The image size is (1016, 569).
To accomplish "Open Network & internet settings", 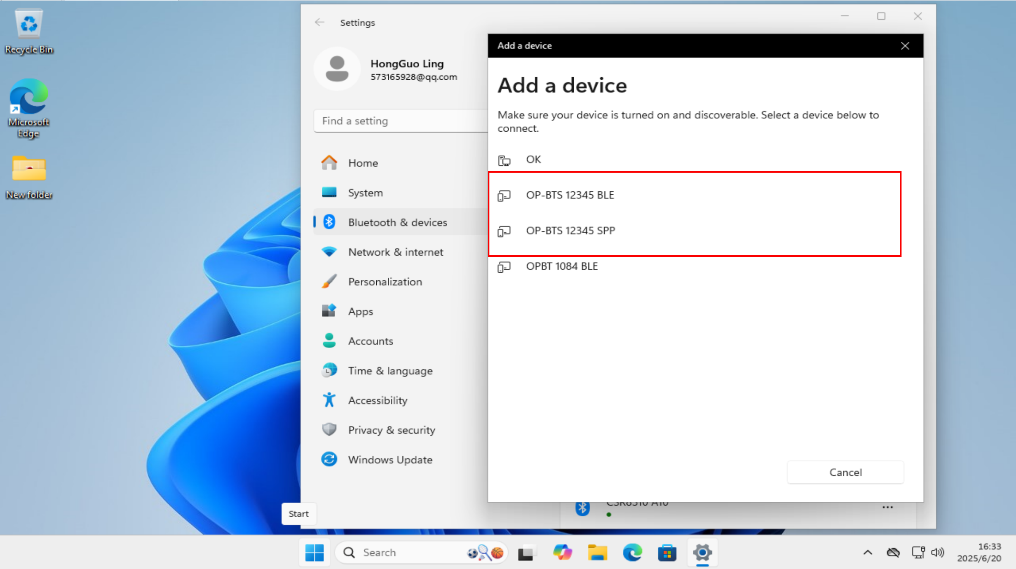I will pos(395,252).
